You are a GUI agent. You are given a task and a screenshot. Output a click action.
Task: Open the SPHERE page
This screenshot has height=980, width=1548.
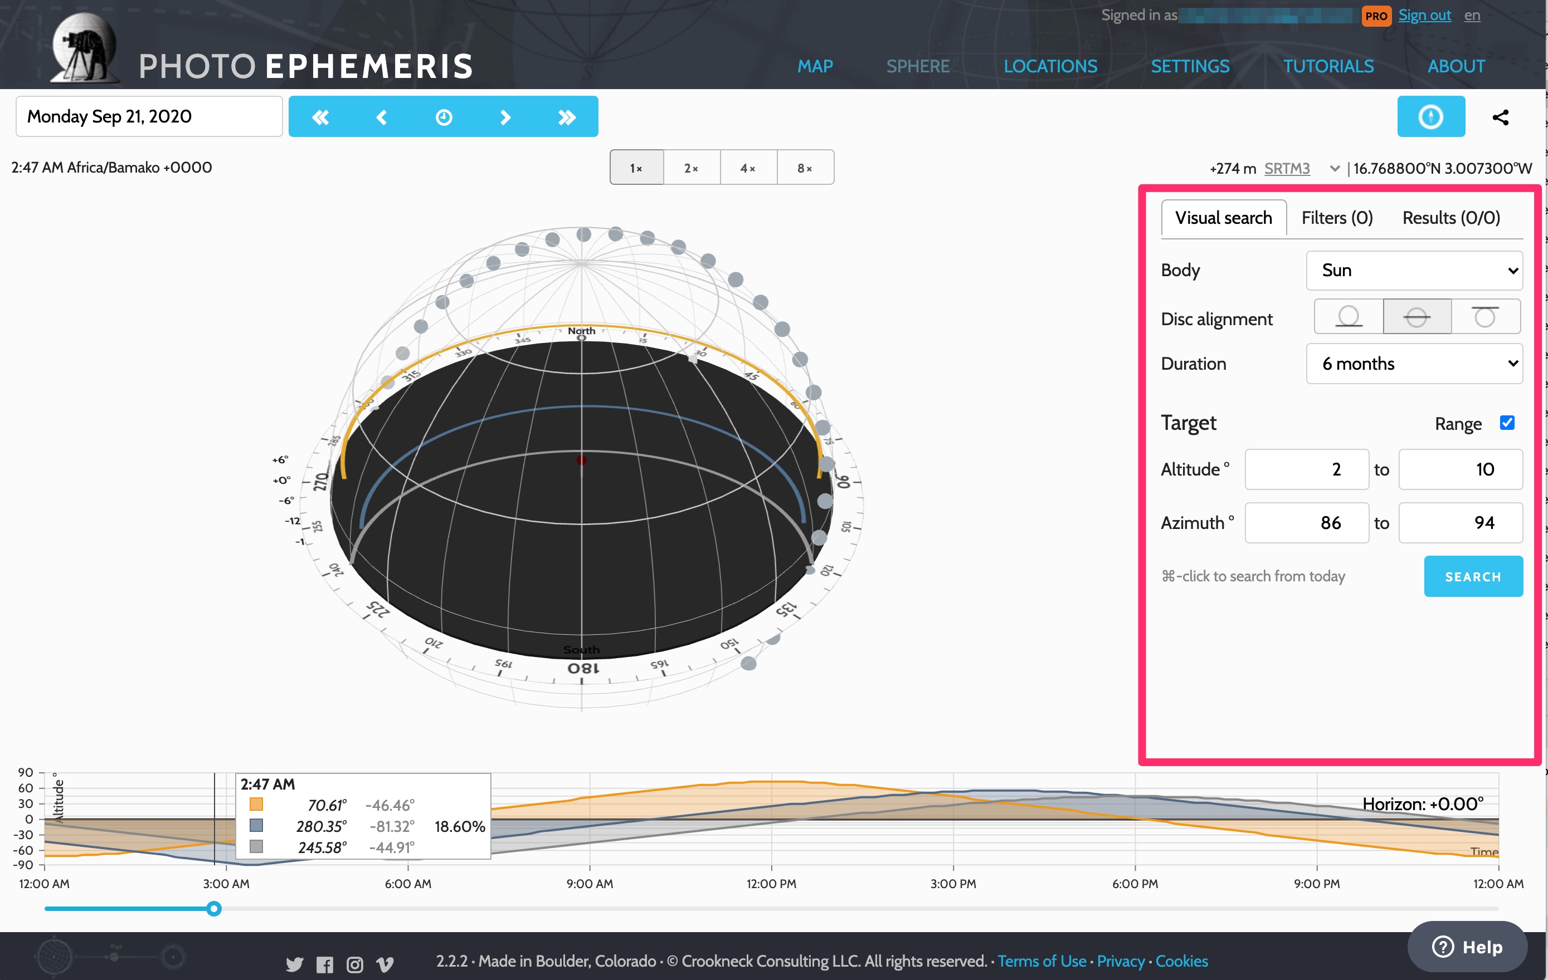917,66
